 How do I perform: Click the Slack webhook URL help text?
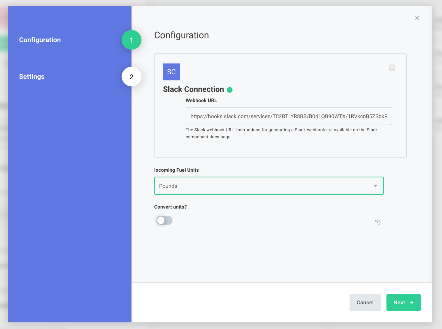282,133
